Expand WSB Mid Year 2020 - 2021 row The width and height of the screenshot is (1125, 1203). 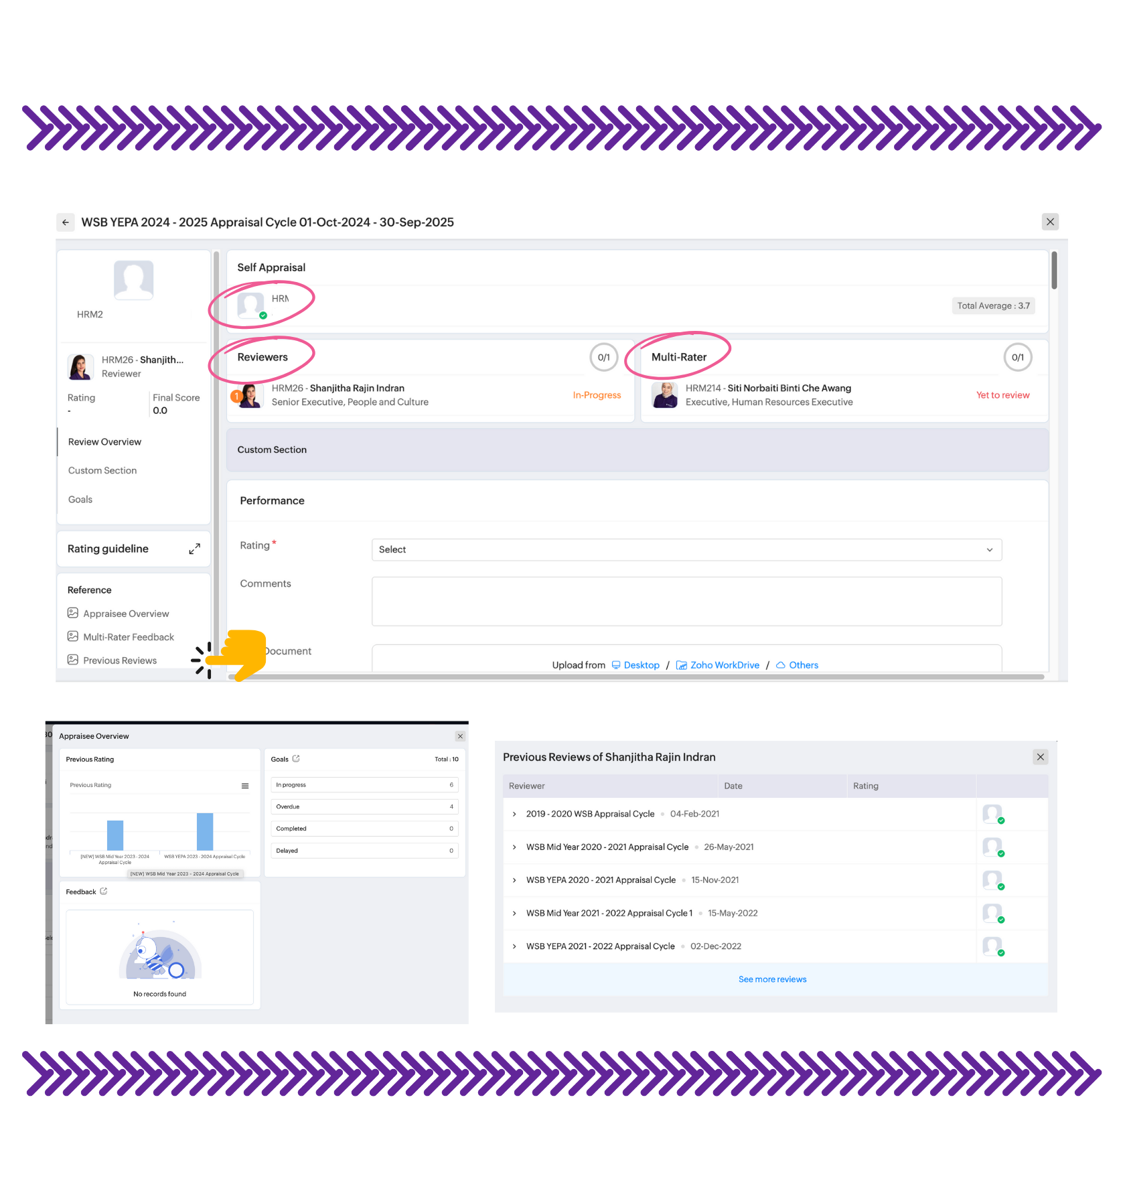click(x=514, y=847)
